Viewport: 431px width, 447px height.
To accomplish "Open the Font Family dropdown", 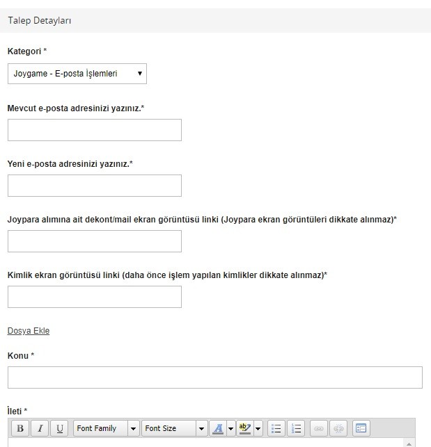I will pos(107,428).
